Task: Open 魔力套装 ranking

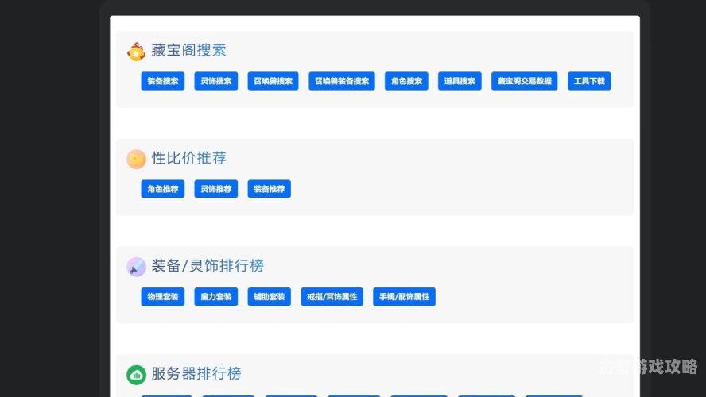Action: coord(216,297)
